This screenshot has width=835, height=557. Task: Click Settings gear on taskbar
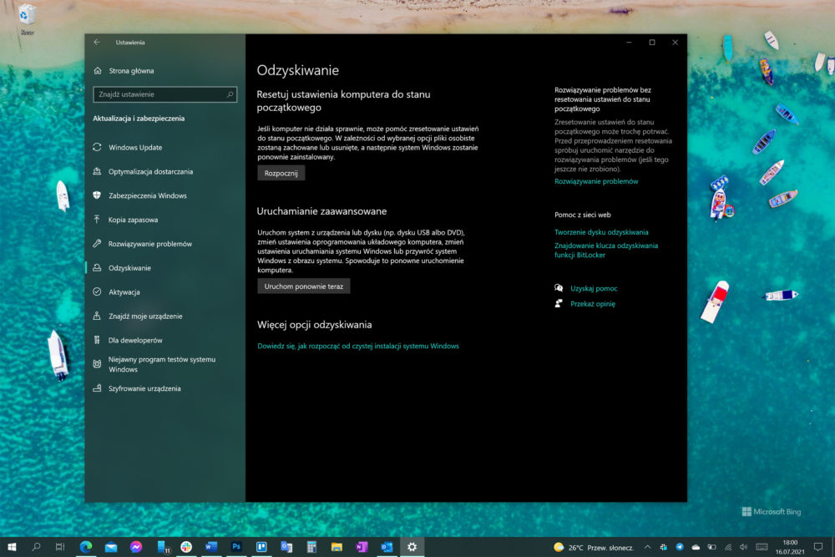coord(412,547)
